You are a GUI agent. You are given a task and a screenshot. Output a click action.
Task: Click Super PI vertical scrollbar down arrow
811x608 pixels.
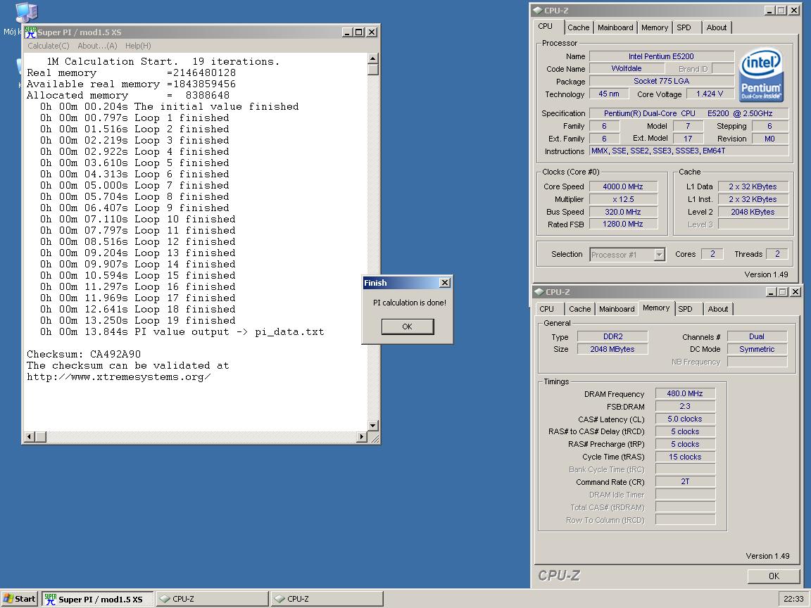373,426
